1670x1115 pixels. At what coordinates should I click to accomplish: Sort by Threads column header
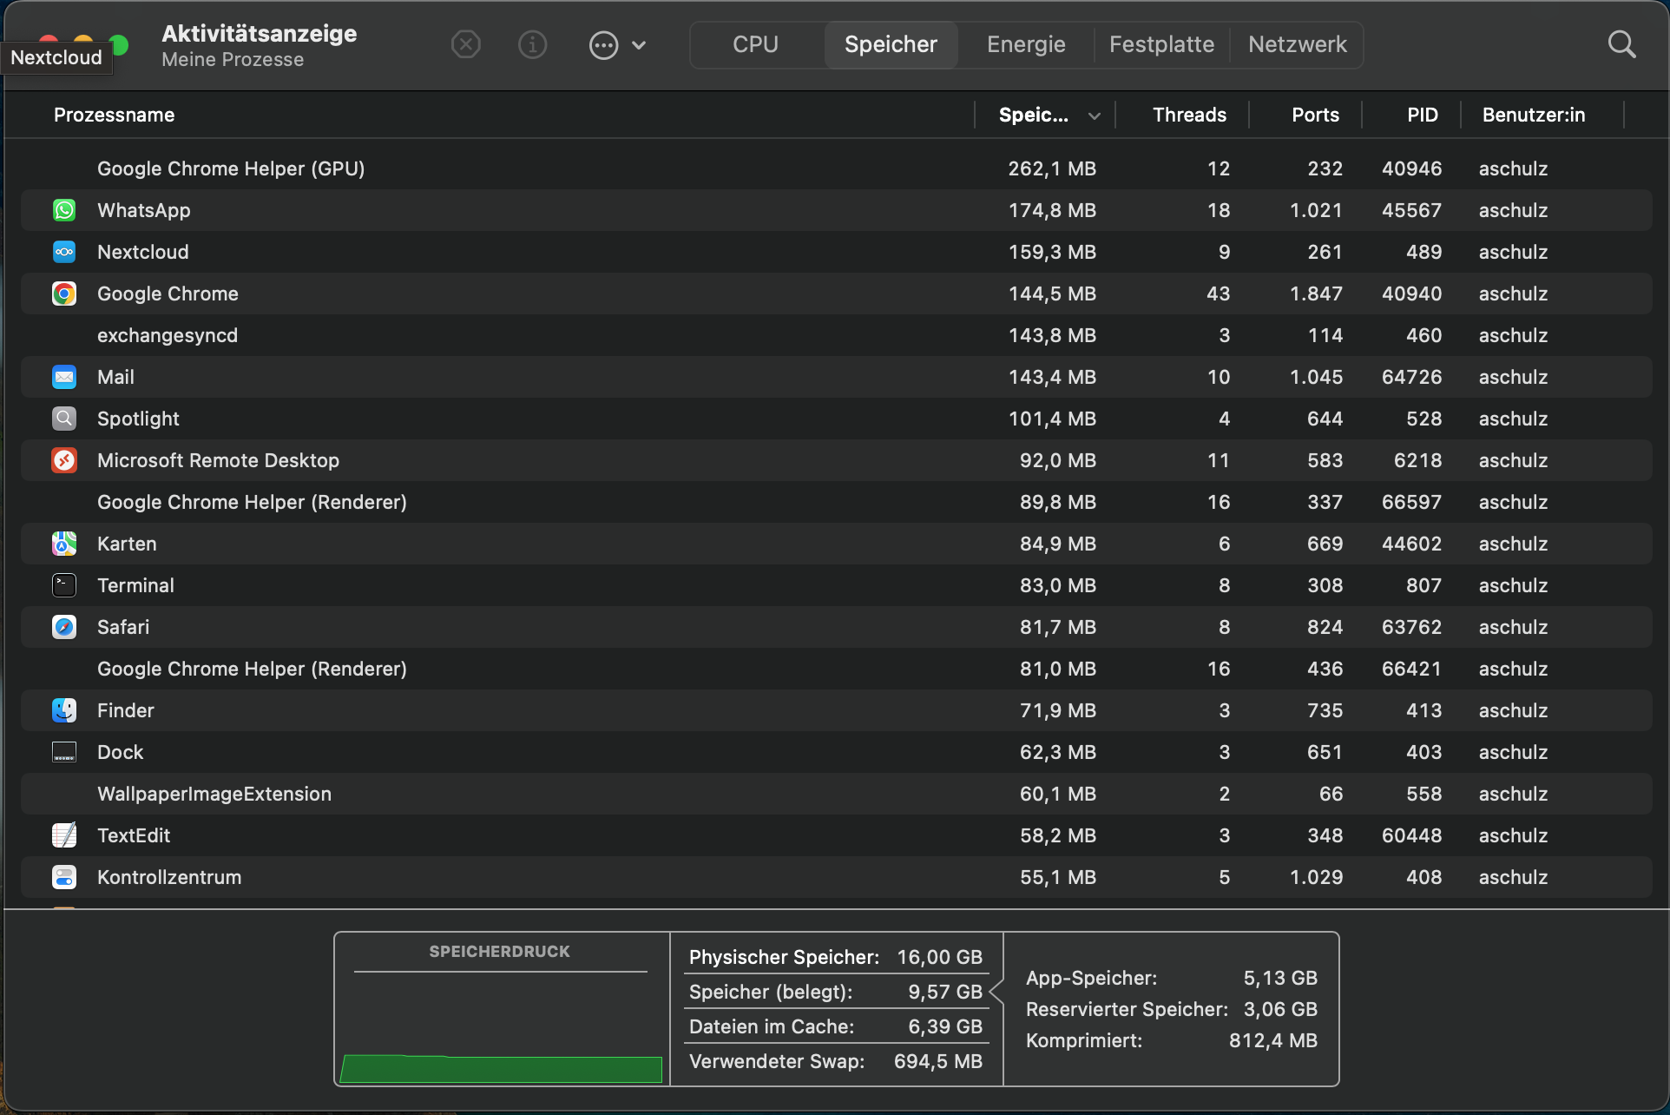[x=1188, y=115]
